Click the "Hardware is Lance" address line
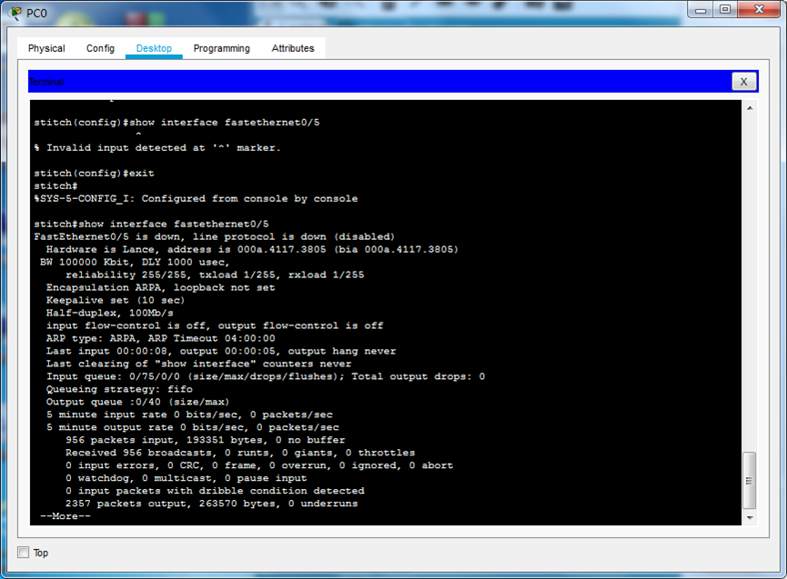The image size is (787, 579). [x=252, y=249]
